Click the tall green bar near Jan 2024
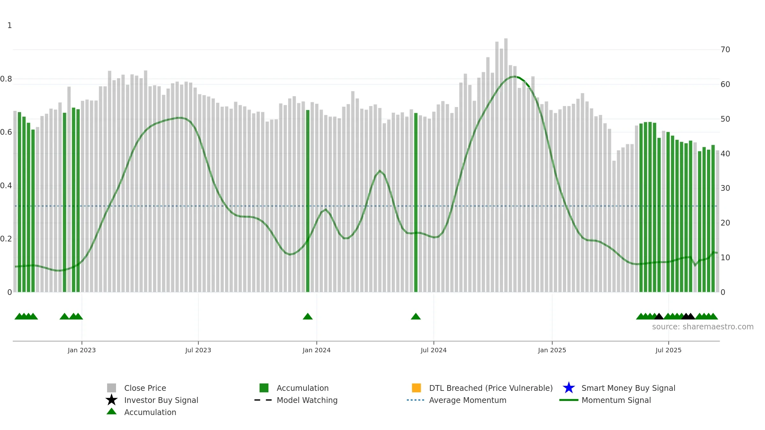This screenshot has width=765, height=430. (x=308, y=201)
